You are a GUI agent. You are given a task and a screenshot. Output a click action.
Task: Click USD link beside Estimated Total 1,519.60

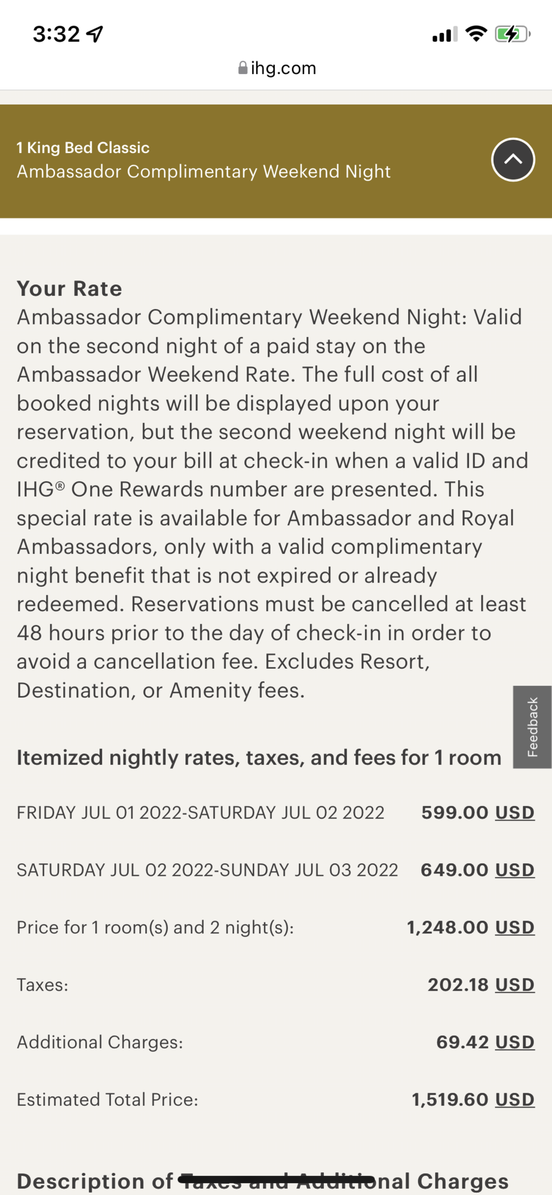tap(514, 1099)
